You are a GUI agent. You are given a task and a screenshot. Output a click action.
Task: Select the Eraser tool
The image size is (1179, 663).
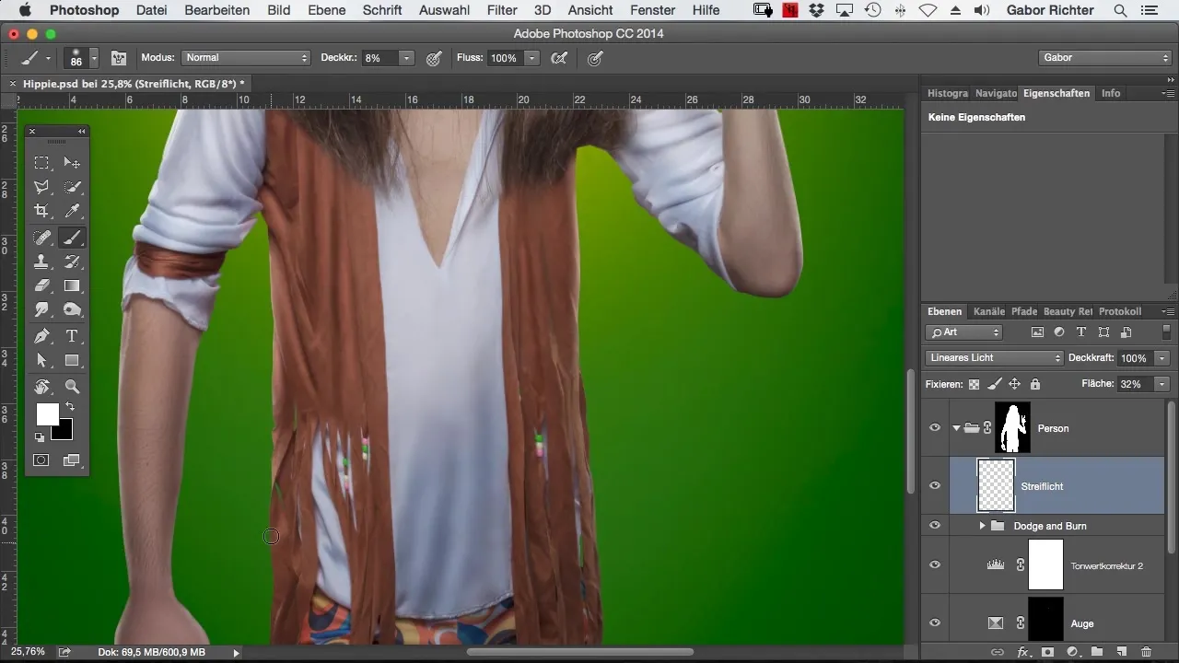point(42,285)
